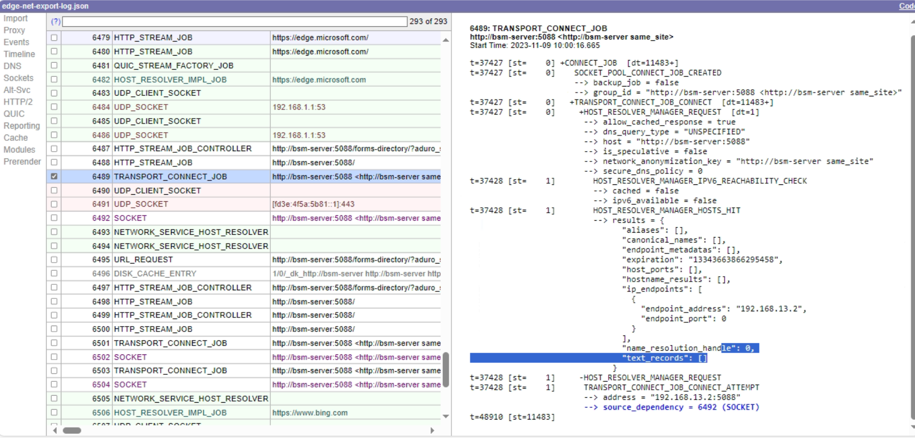Open the Alt-Svc tab
Screen dimensions: 915x438
(x=16, y=90)
